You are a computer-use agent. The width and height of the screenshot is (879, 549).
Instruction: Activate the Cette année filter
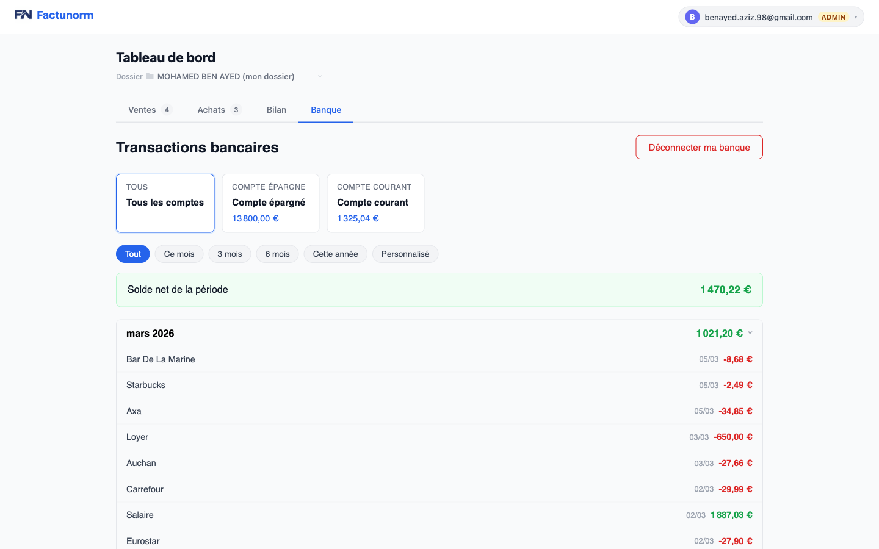tap(335, 254)
